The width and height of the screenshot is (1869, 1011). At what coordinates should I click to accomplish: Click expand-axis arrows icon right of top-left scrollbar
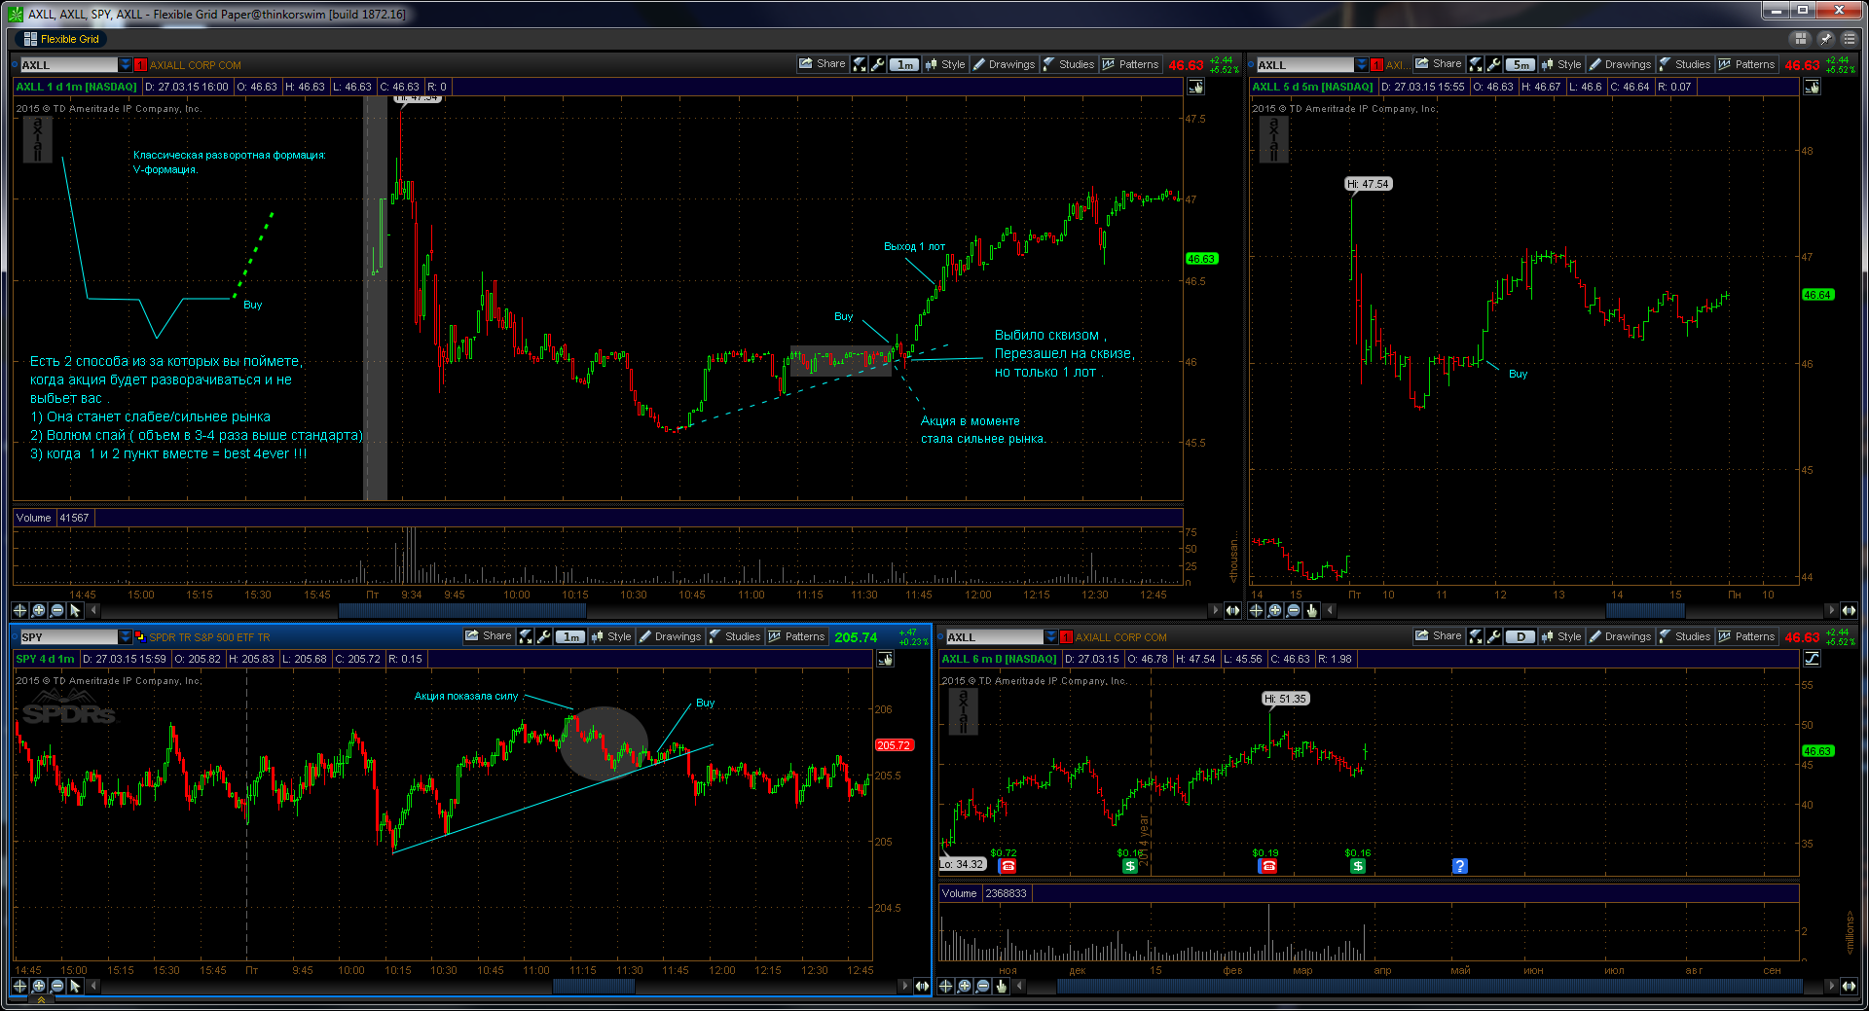pyautogui.click(x=1232, y=610)
